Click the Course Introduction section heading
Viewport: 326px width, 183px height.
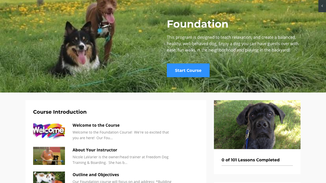click(60, 112)
